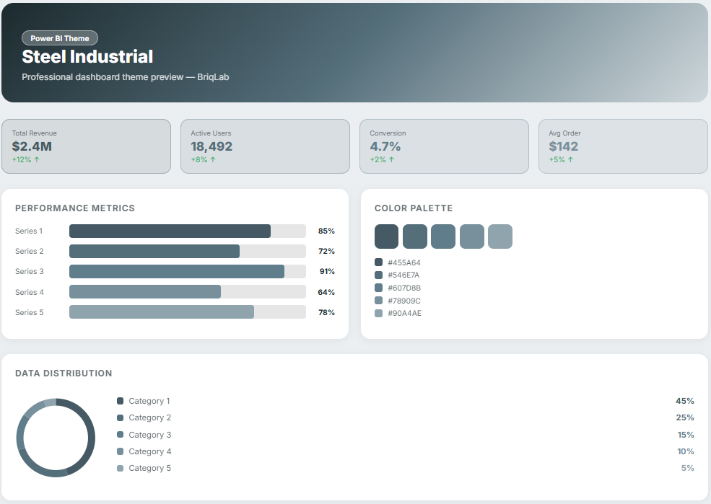
Task: Click the donut chart ring
Action: tap(93, 437)
